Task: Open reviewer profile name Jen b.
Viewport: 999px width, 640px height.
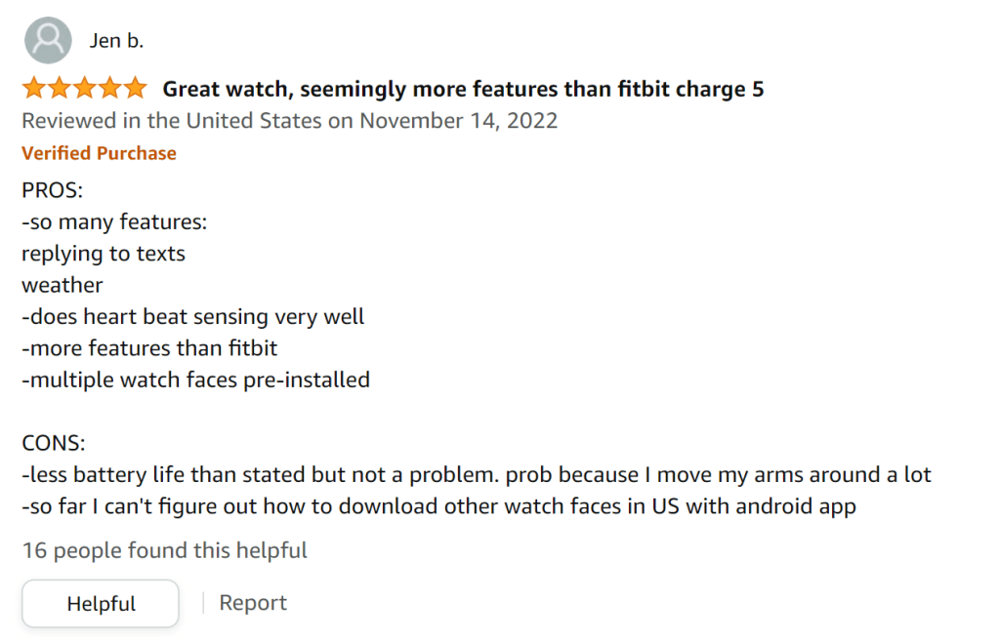Action: click(116, 41)
